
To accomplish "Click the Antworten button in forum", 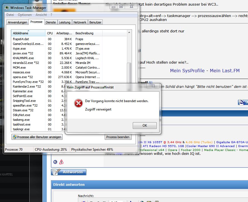I will click(x=69, y=172).
